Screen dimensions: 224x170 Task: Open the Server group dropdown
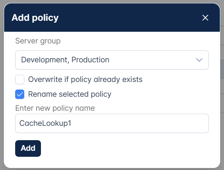pos(112,60)
